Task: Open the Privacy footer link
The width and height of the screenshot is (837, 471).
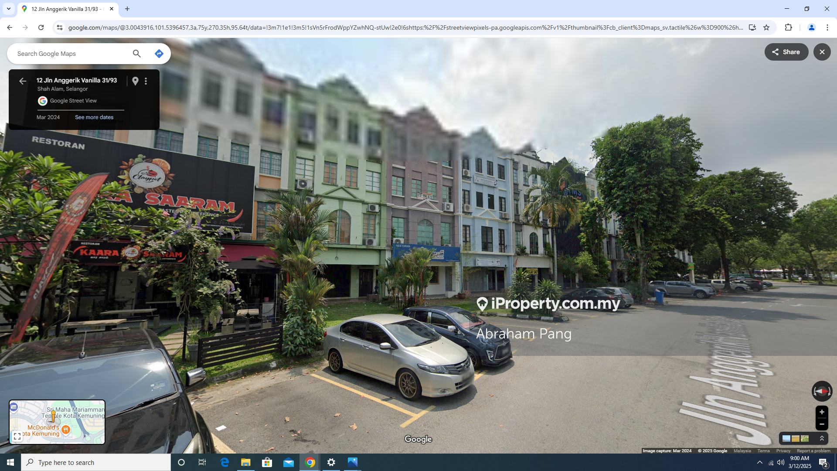Action: (783, 451)
